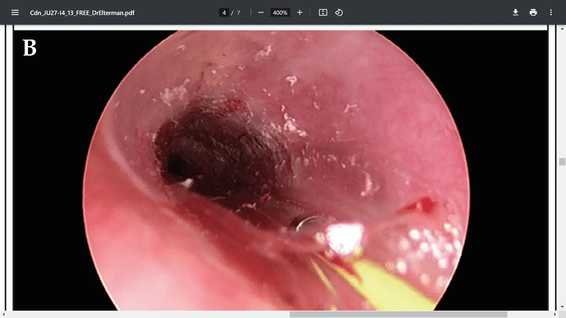Toggle the fit to page button
Image resolution: width=566 pixels, height=318 pixels.
[323, 12]
